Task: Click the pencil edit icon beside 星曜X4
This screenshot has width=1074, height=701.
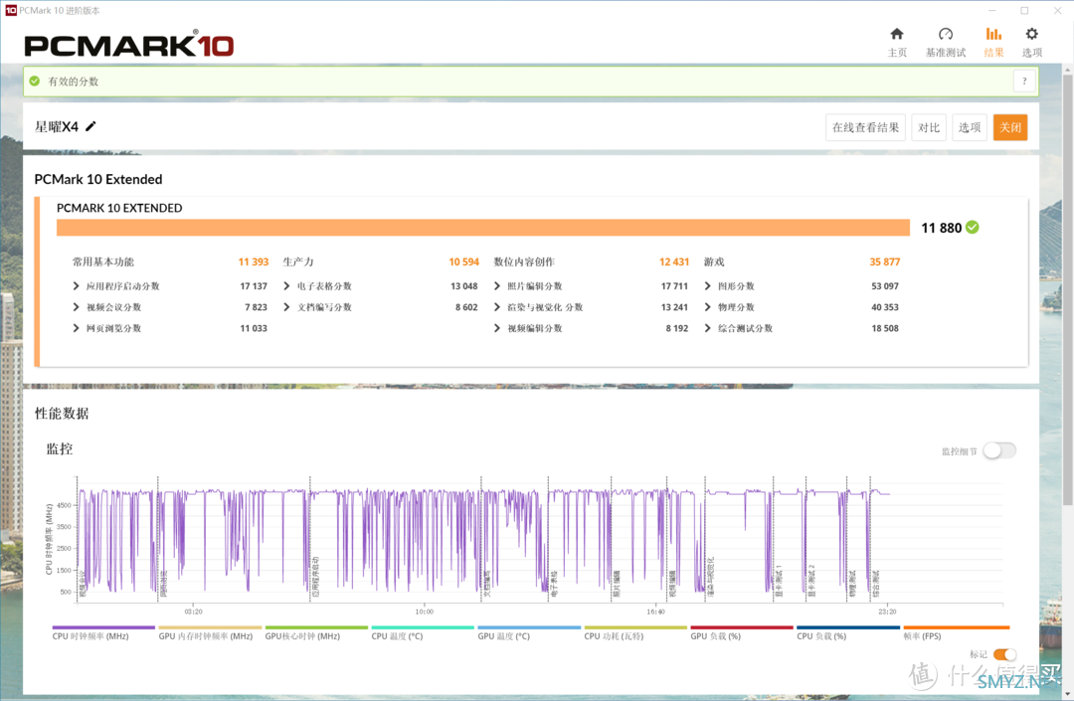Action: click(x=91, y=126)
